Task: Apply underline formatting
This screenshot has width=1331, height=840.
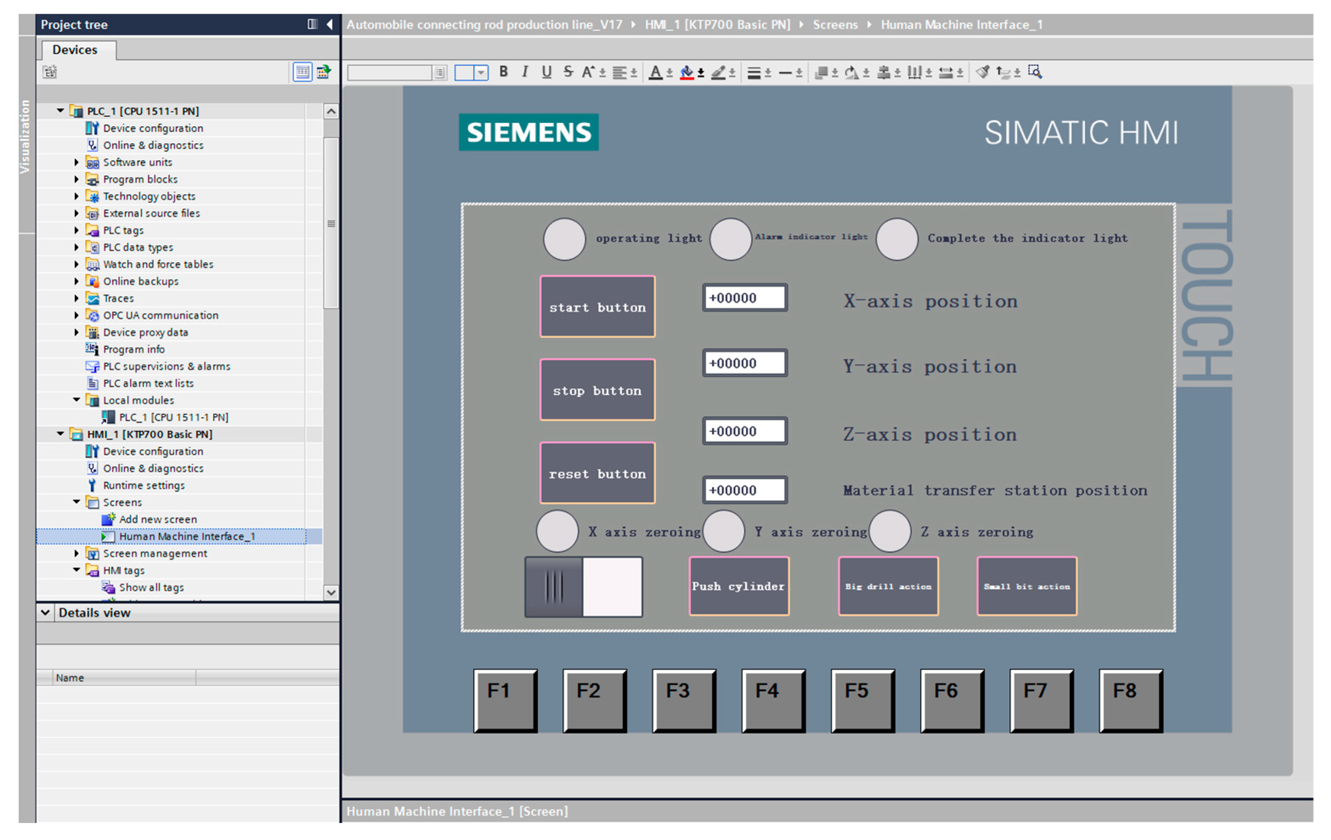Action: pos(546,72)
